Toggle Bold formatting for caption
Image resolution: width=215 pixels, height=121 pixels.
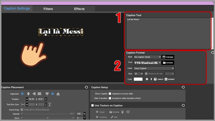coord(147,79)
